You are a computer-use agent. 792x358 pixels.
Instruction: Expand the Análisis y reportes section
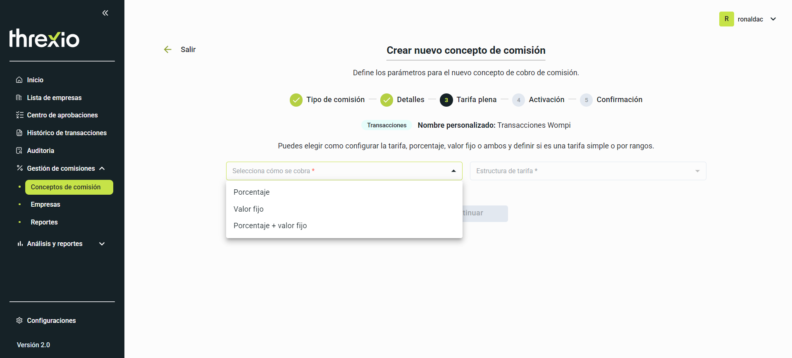point(102,244)
